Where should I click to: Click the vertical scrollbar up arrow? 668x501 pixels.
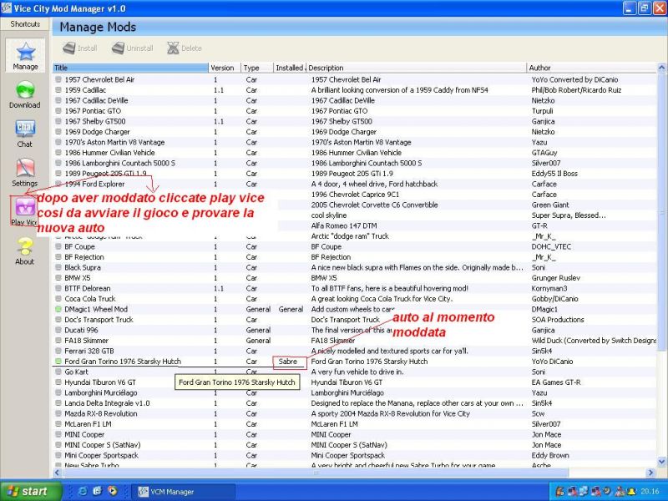[661, 68]
